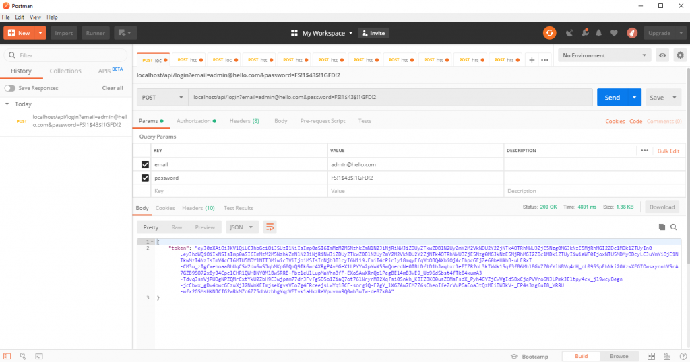The image size is (690, 362).
Task: Add a new request tab with plus
Action: coord(532,60)
